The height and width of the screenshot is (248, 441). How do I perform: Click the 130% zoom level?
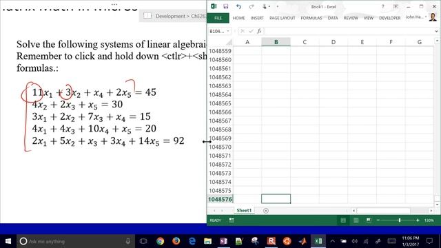point(429,220)
